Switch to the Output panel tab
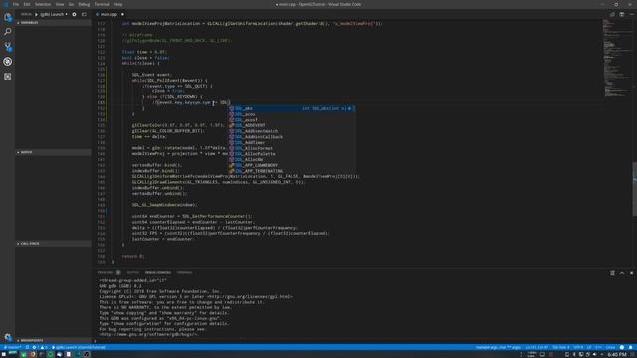Image resolution: width=637 pixels, height=358 pixels. coord(132,272)
